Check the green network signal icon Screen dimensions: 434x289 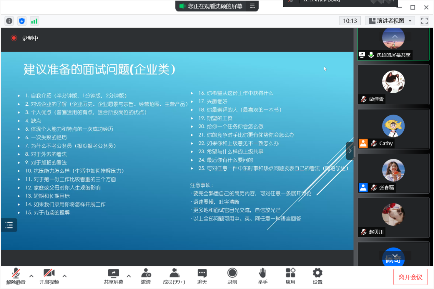pyautogui.click(x=34, y=21)
